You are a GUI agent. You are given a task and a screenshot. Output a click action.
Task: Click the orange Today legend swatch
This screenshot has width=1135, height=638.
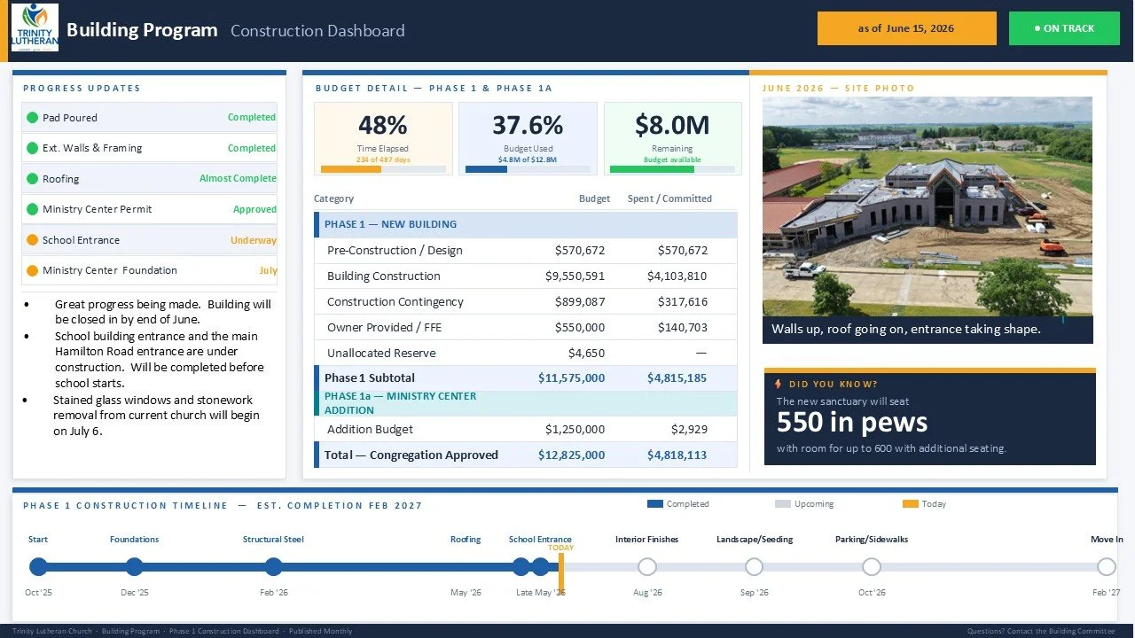[910, 504]
